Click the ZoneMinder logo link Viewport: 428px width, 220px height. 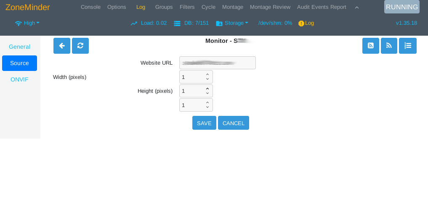tap(28, 8)
